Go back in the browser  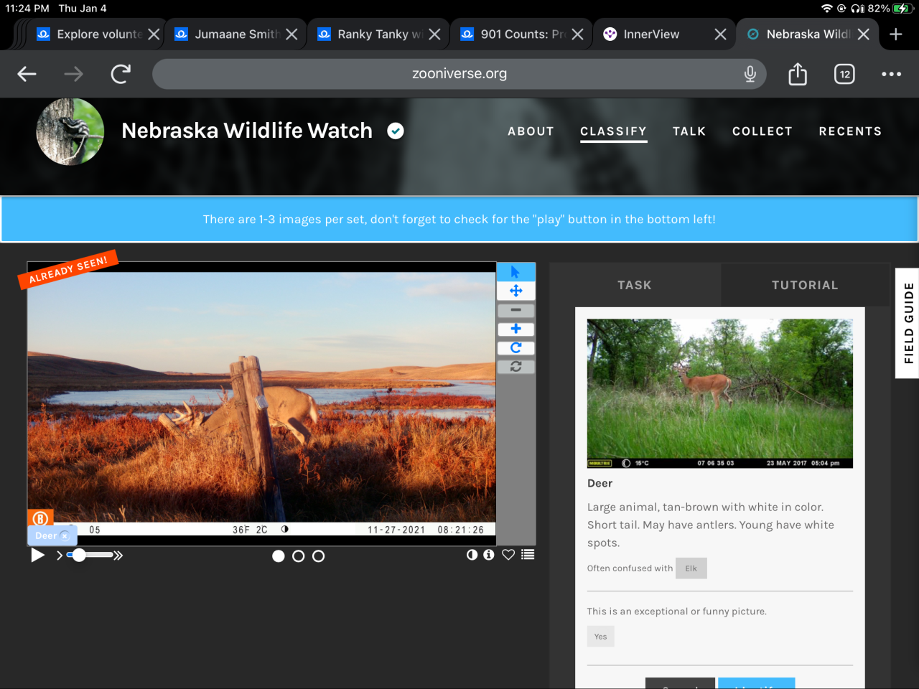tap(27, 74)
